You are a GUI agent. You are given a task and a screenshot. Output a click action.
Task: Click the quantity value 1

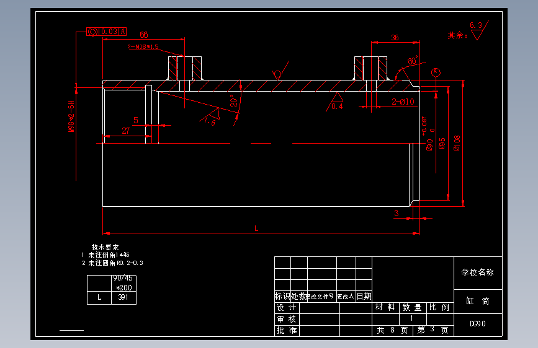[411, 318]
